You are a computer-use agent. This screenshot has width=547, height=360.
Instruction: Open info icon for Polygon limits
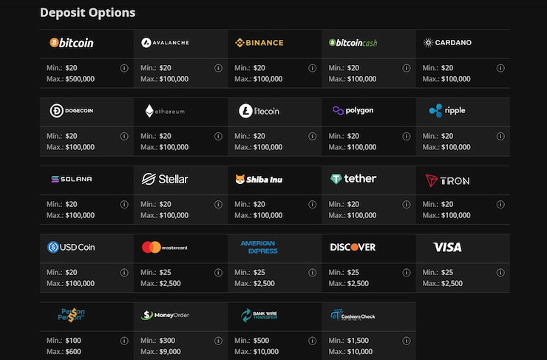pos(407,136)
